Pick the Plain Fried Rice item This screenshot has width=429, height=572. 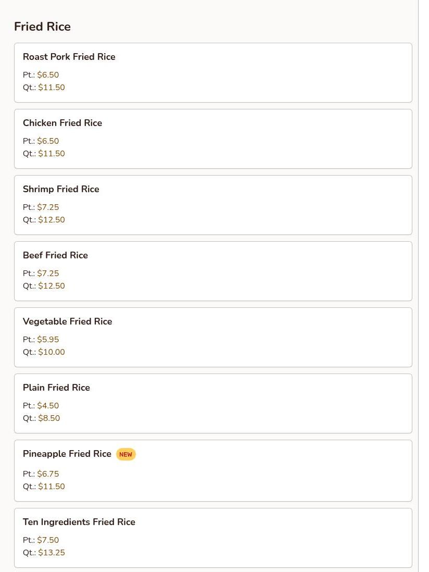pos(56,388)
